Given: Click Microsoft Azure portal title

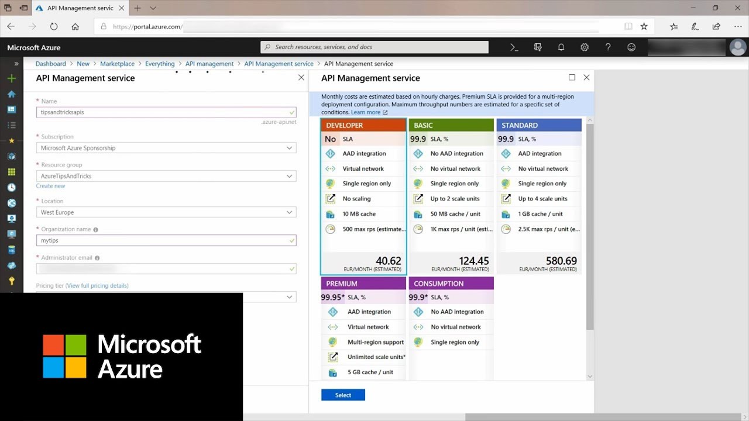Looking at the screenshot, I should (33, 47).
